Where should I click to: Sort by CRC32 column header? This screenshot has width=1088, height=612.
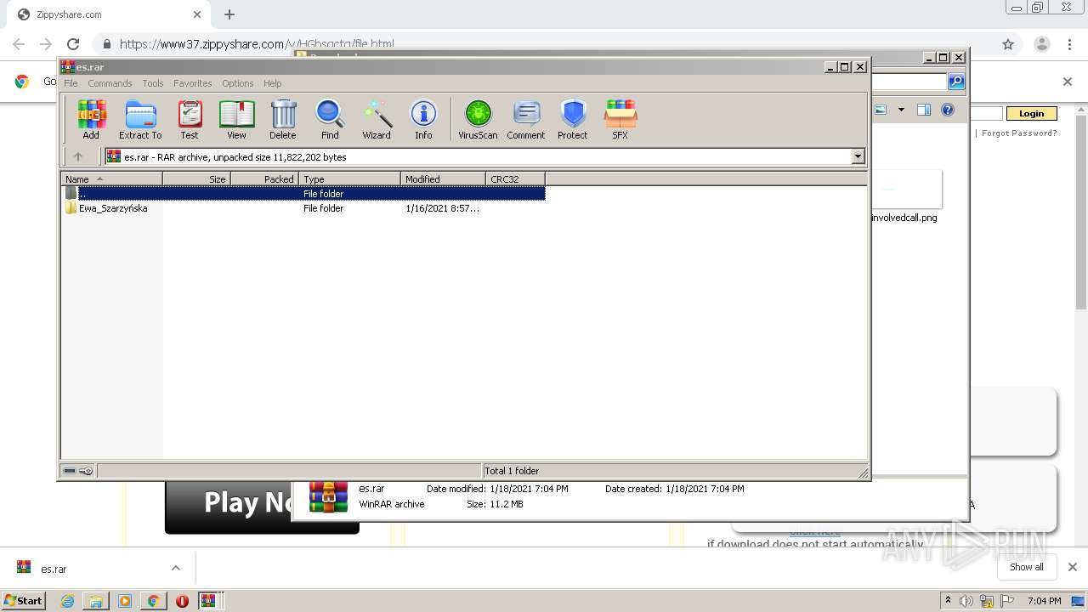515,178
